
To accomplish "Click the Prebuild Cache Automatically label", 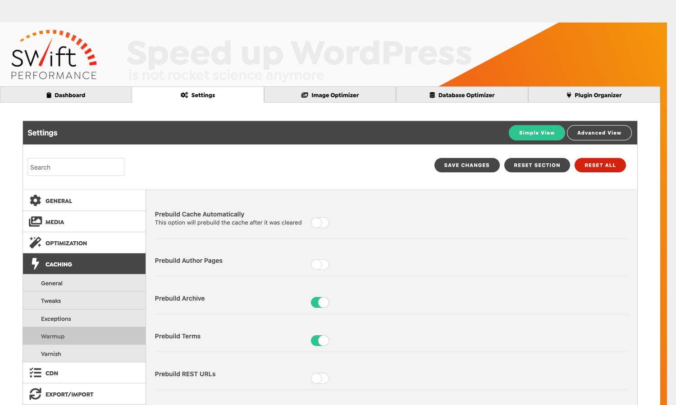I will click(x=200, y=214).
